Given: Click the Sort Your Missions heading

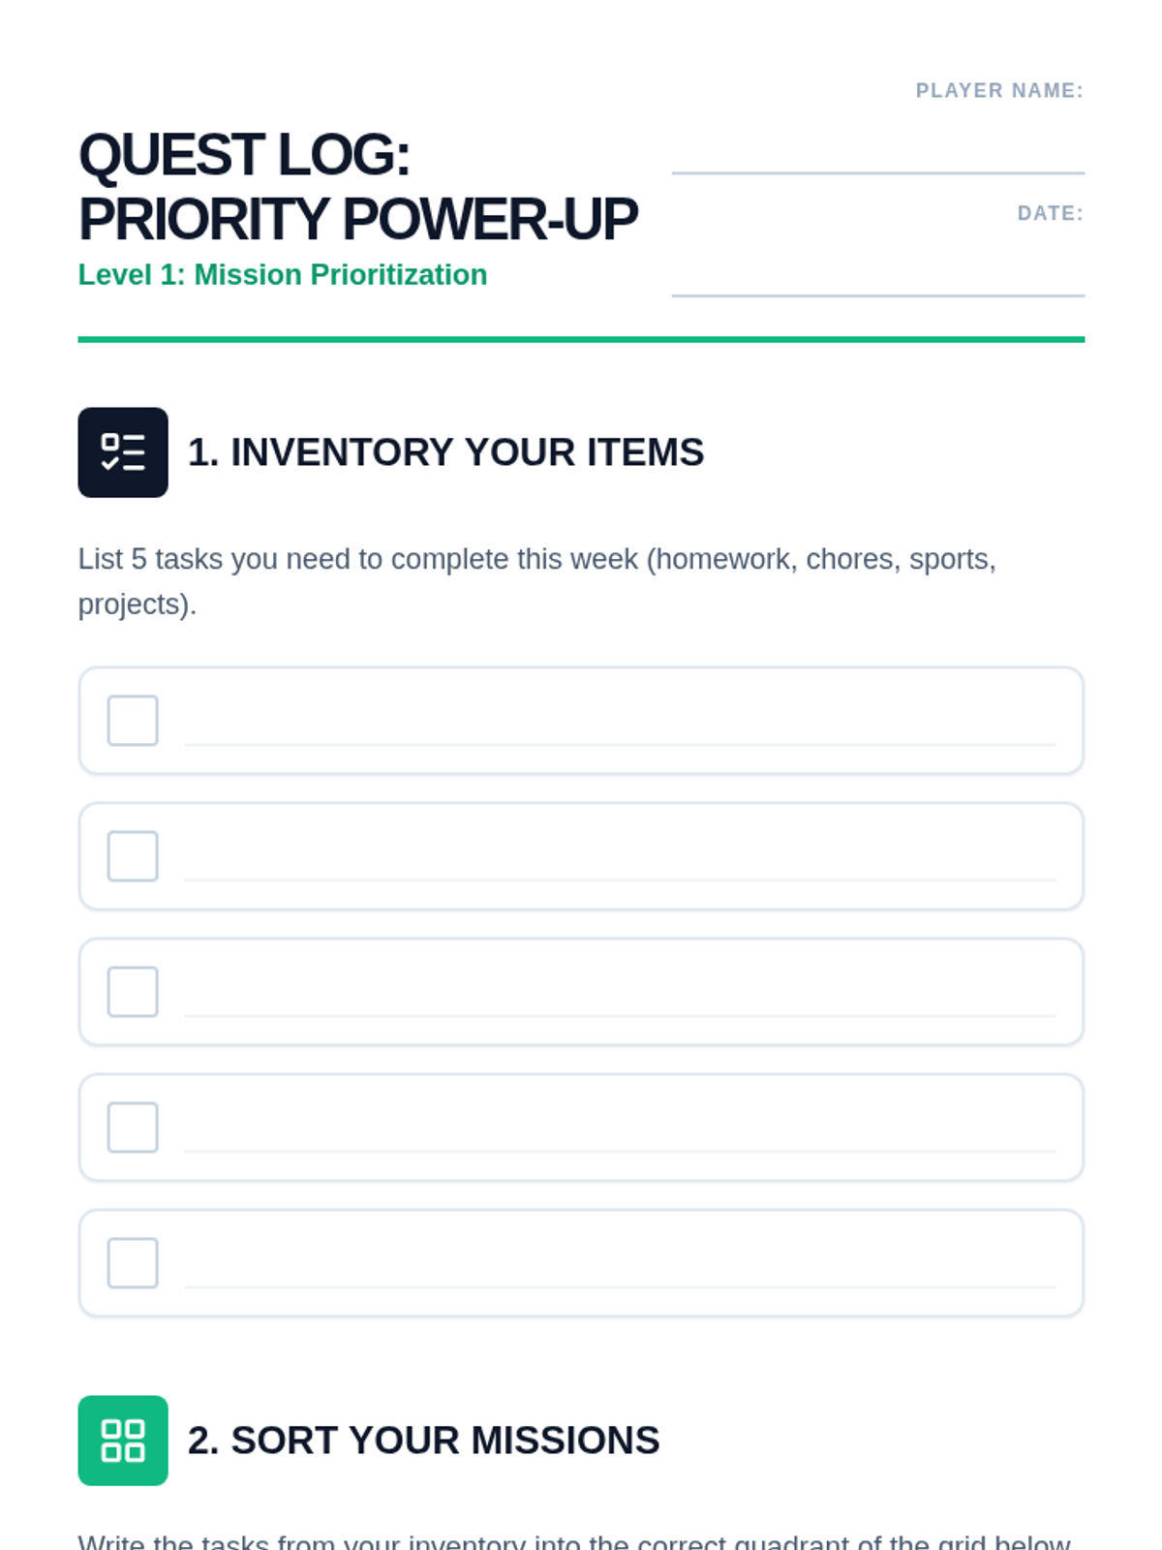Looking at the screenshot, I should pyautogui.click(x=423, y=1441).
